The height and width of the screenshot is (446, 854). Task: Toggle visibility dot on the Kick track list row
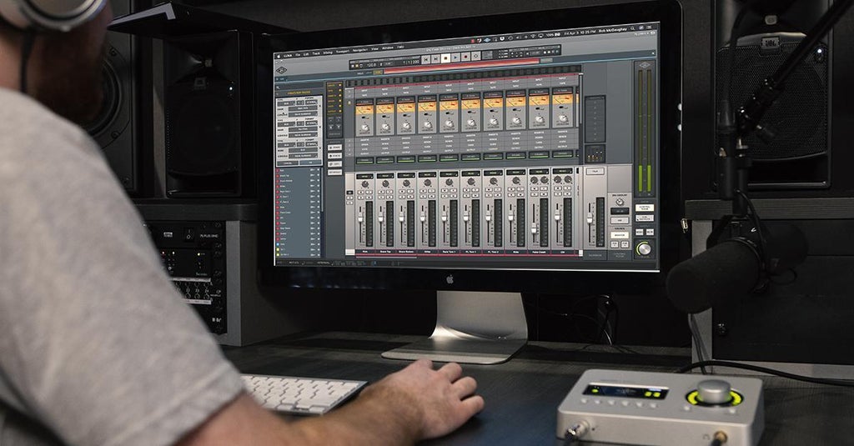319,170
